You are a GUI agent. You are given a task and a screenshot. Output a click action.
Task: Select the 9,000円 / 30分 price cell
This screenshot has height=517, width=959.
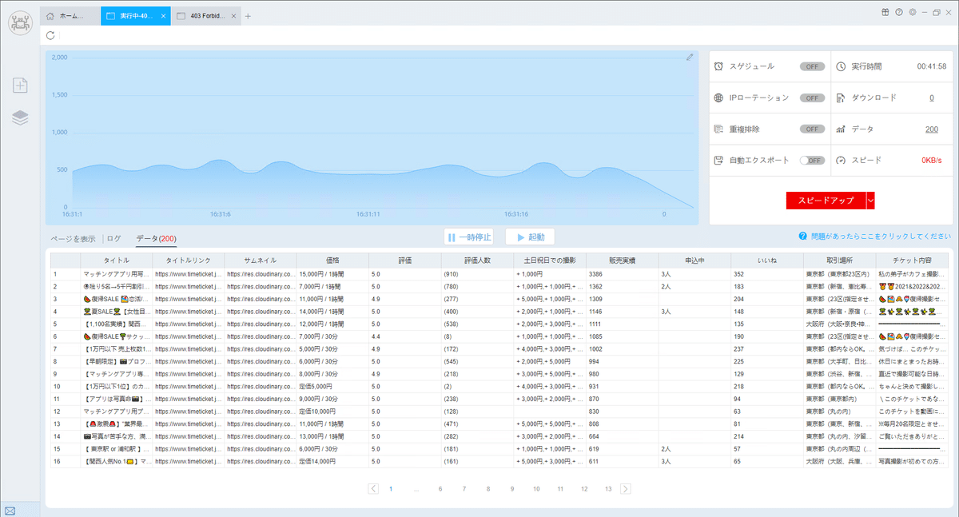coord(332,399)
